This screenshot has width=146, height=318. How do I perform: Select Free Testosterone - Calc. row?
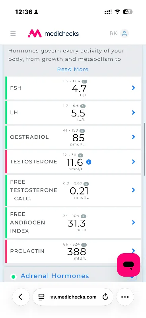coord(73,190)
